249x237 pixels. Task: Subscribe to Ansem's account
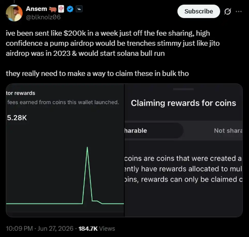point(199,11)
